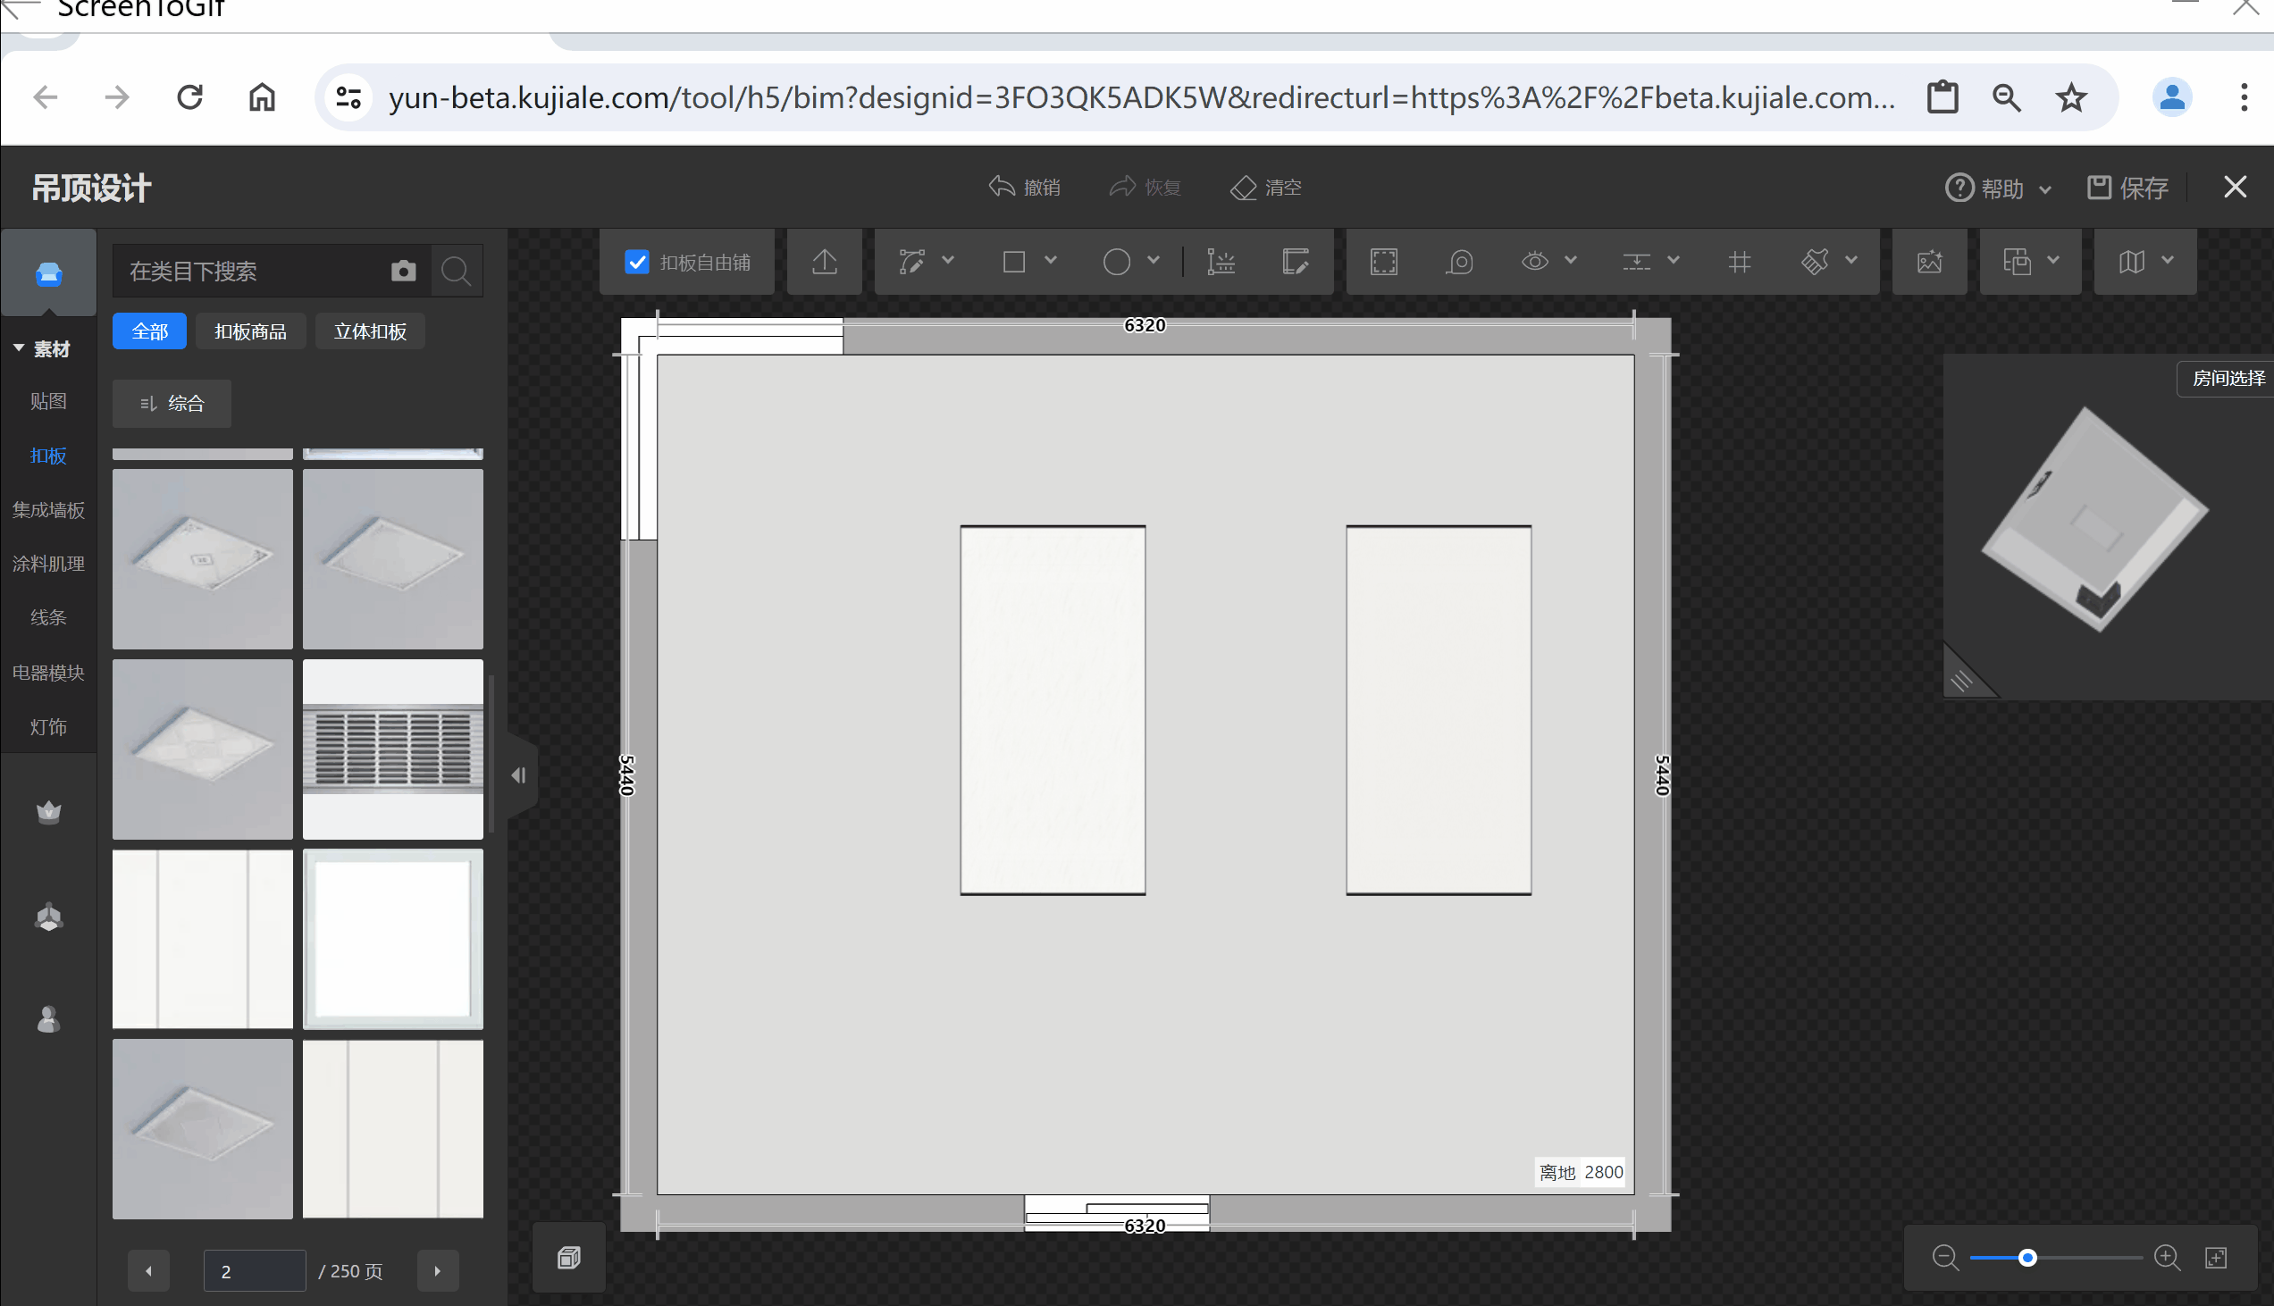Click the grid icon in the toolbar
Viewport: 2274px width, 1306px height.
coord(1739,262)
